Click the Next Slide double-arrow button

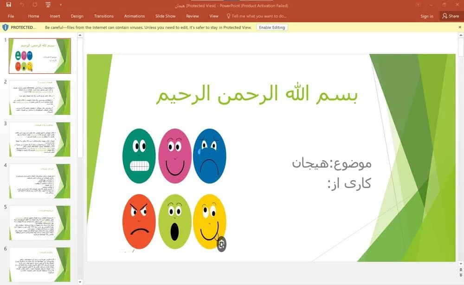(x=461, y=275)
